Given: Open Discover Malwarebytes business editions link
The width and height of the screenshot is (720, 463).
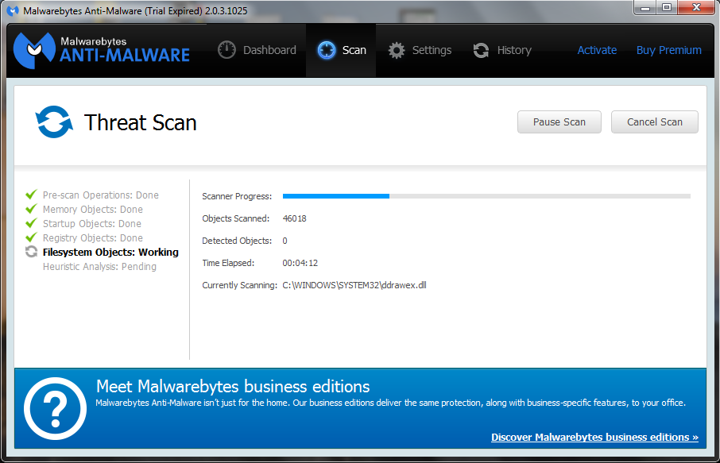Looking at the screenshot, I should (x=594, y=437).
